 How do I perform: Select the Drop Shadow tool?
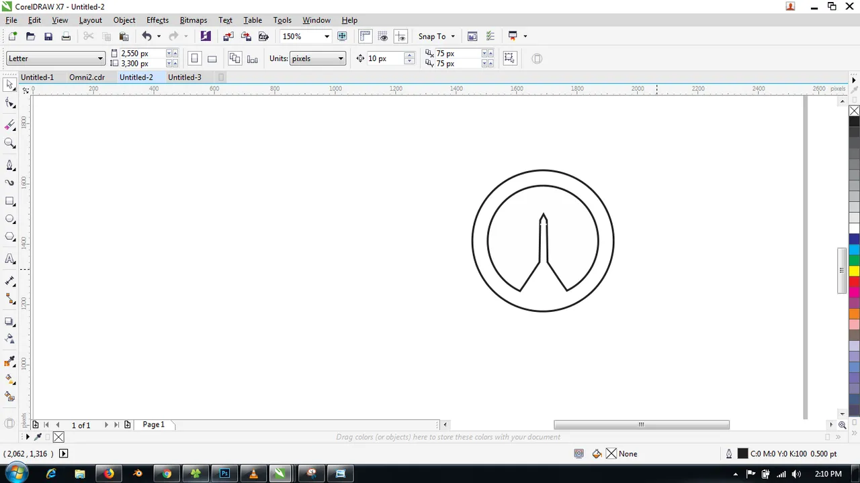(10, 321)
